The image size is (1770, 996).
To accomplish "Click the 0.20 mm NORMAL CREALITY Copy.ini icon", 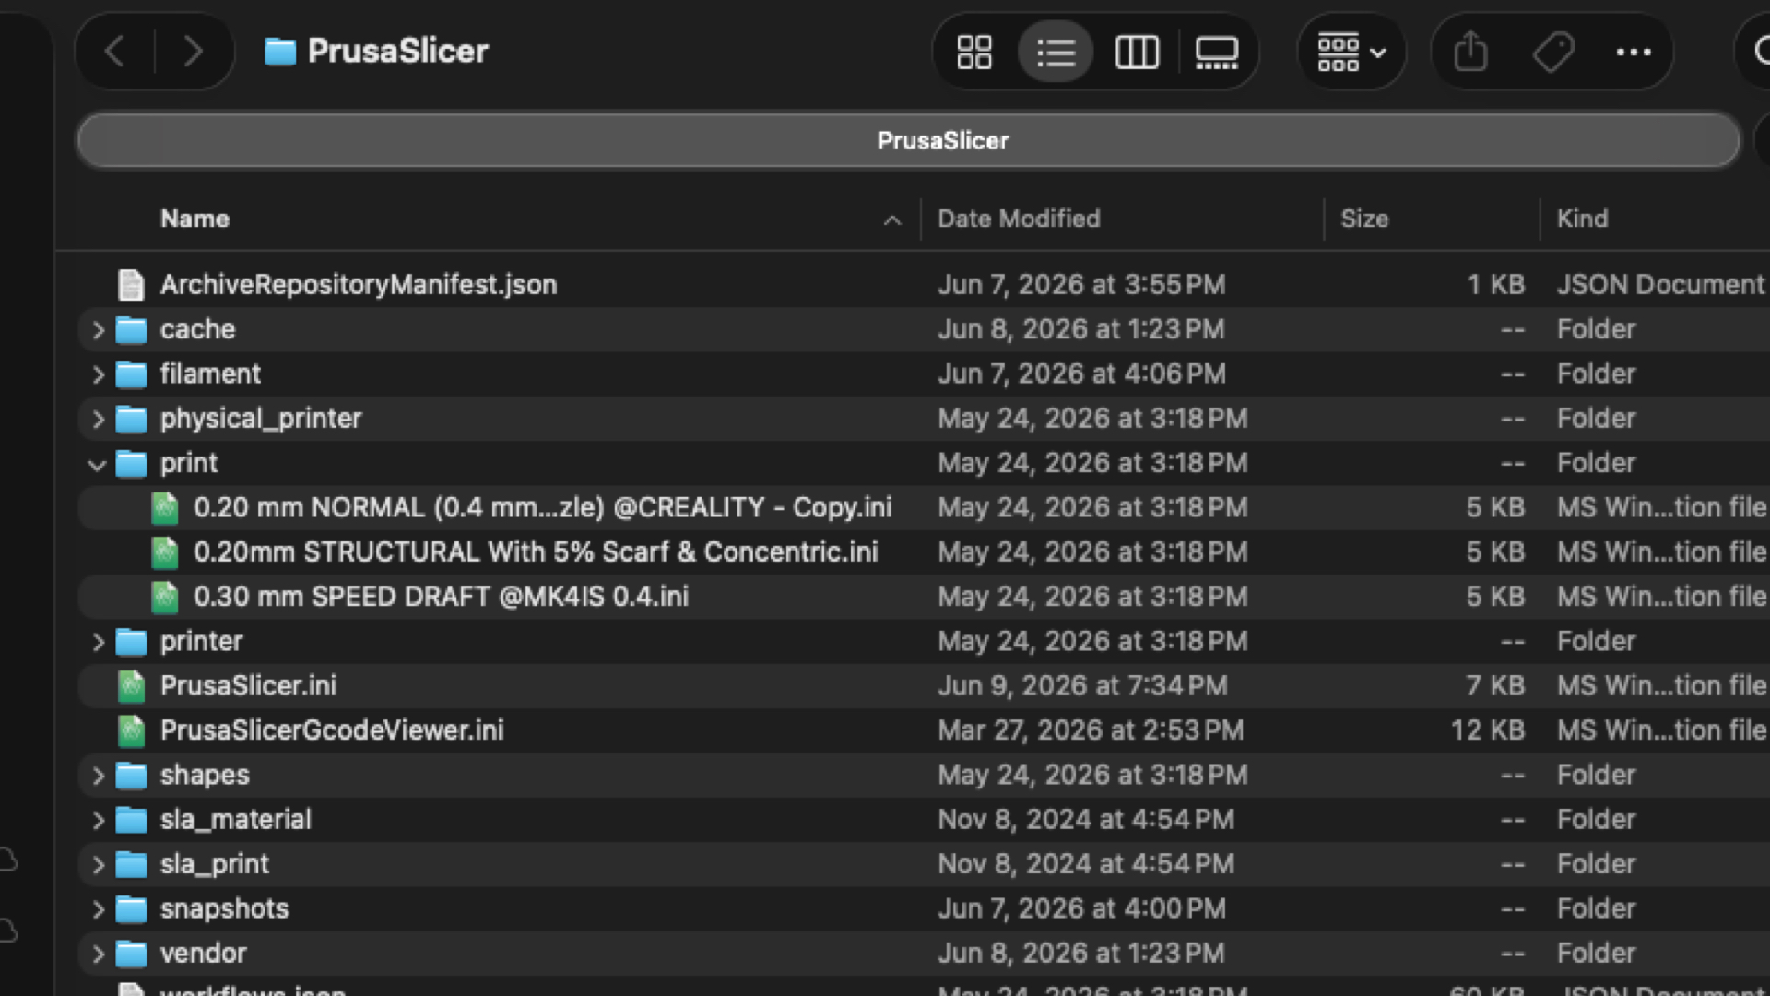I will point(164,507).
